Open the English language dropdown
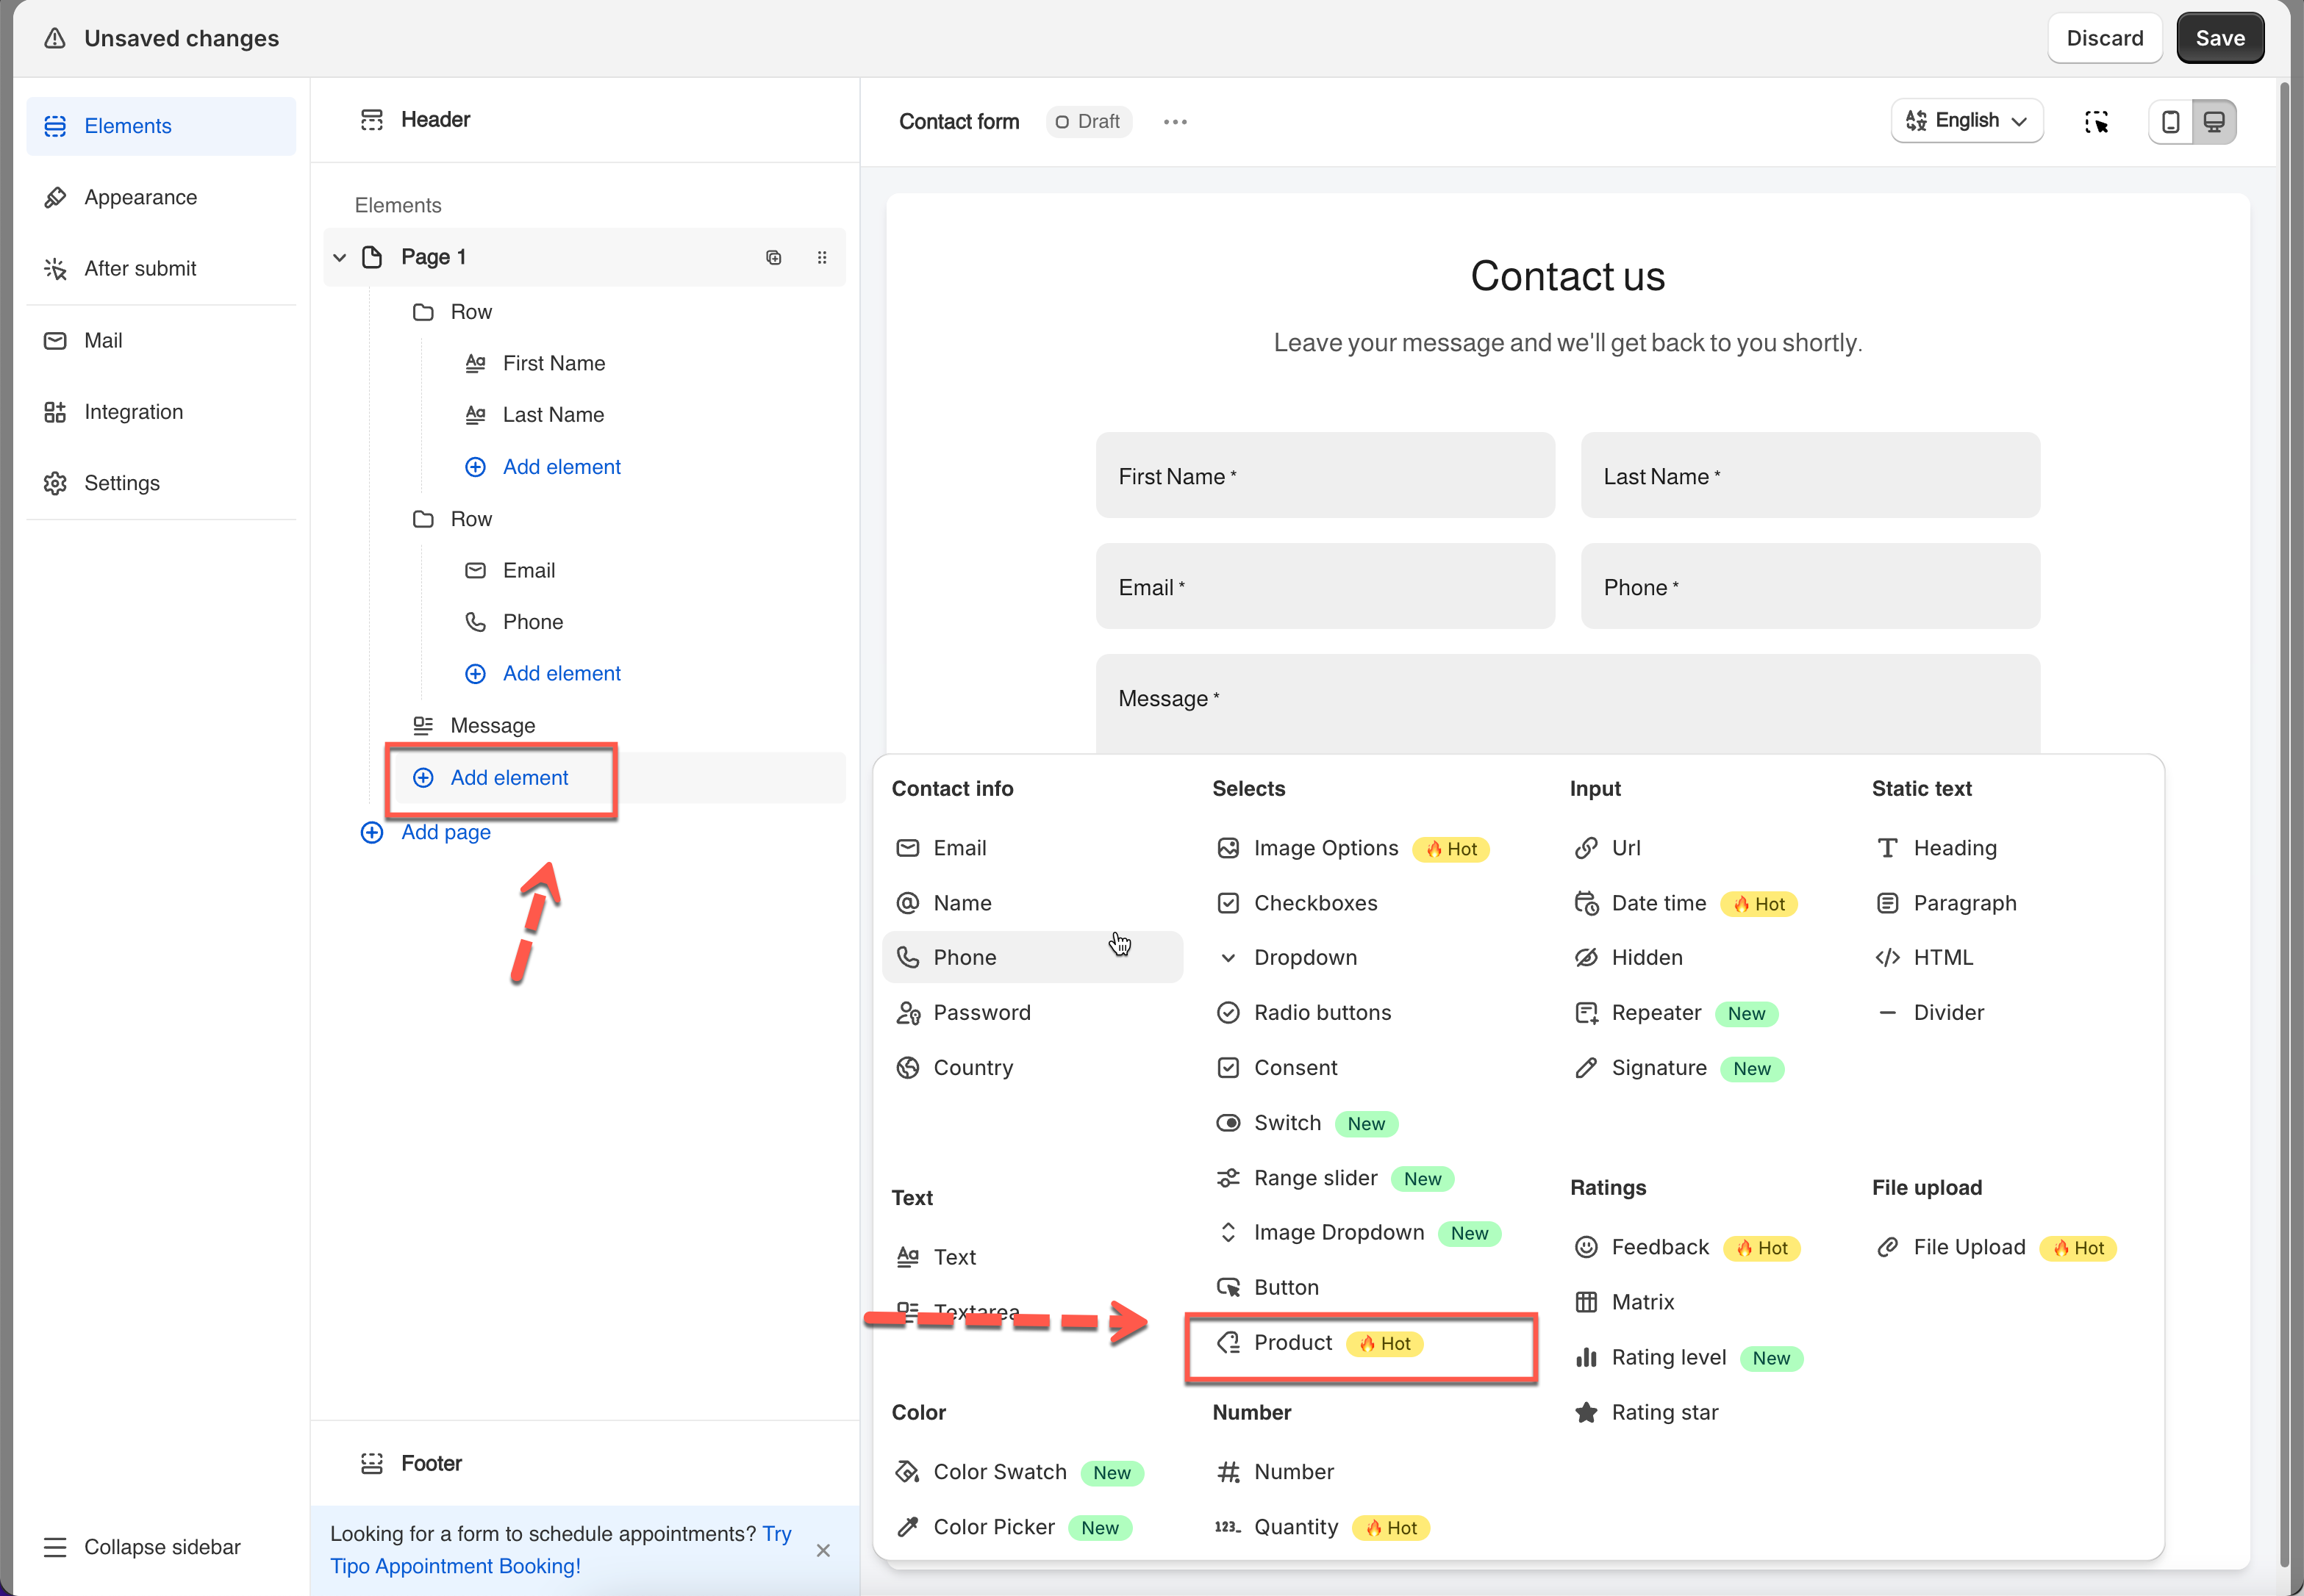Screen dimensions: 2304x1596 [1966, 121]
